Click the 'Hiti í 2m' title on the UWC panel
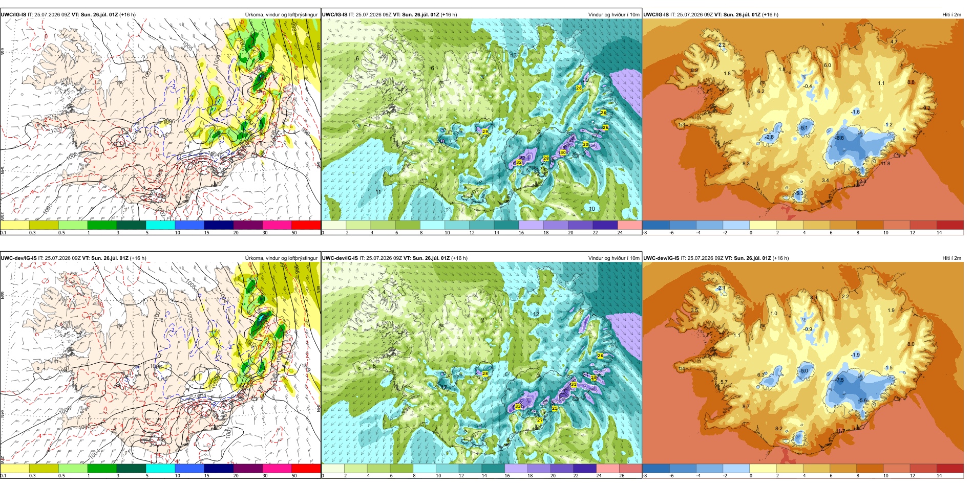 (951, 14)
